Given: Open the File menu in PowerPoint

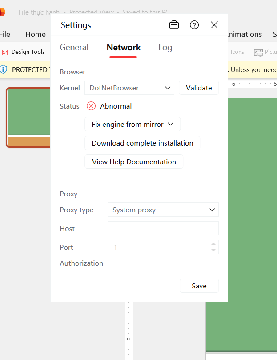Looking at the screenshot, I should pyautogui.click(x=5, y=34).
